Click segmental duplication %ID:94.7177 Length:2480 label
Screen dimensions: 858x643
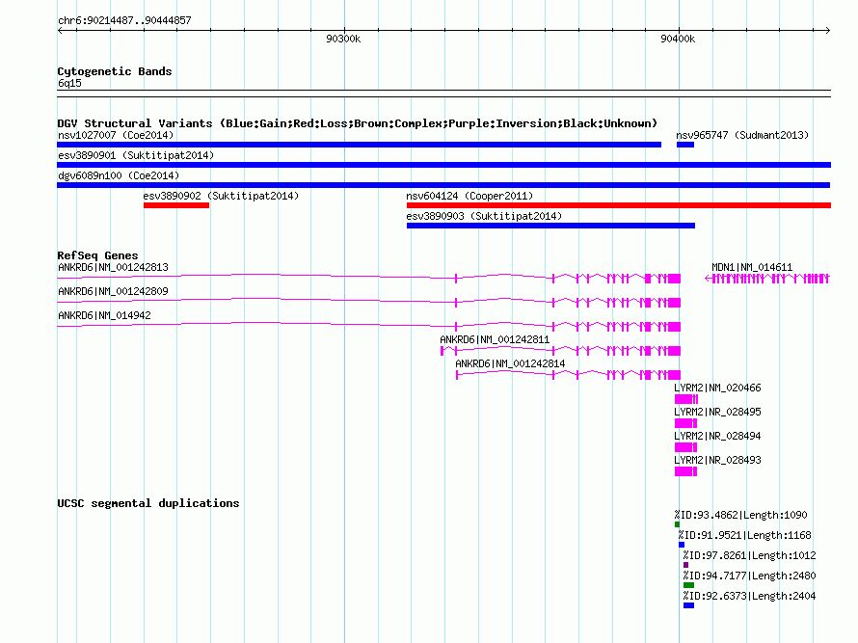coord(749,576)
